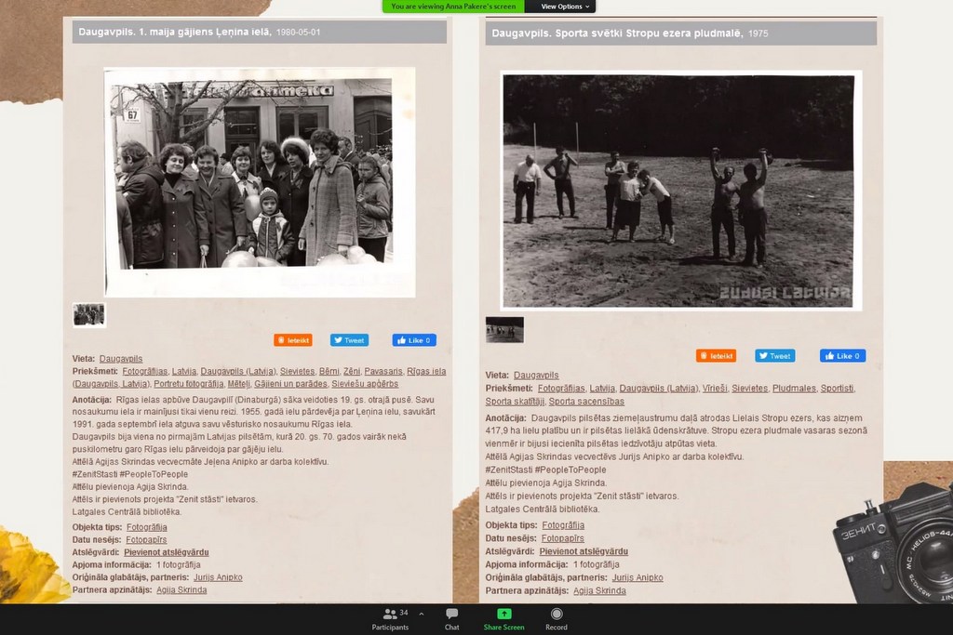Click the #ZenitStasti hashtag text in left card

coord(94,474)
